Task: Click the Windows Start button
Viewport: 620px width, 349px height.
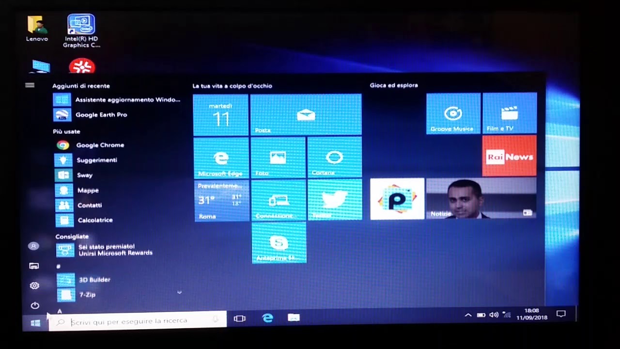Action: click(35, 323)
